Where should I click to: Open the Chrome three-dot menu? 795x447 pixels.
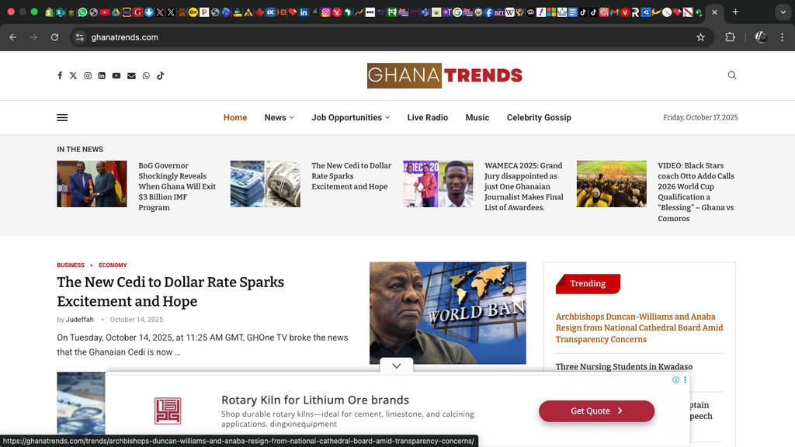click(x=782, y=37)
